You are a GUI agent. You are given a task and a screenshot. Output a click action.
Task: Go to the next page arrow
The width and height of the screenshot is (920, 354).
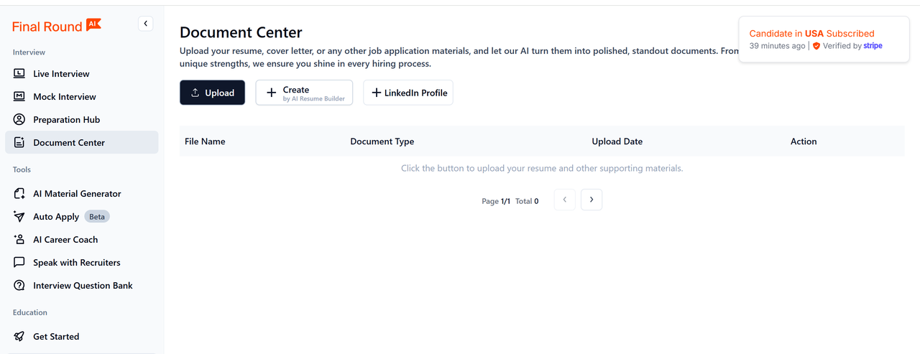coord(592,200)
